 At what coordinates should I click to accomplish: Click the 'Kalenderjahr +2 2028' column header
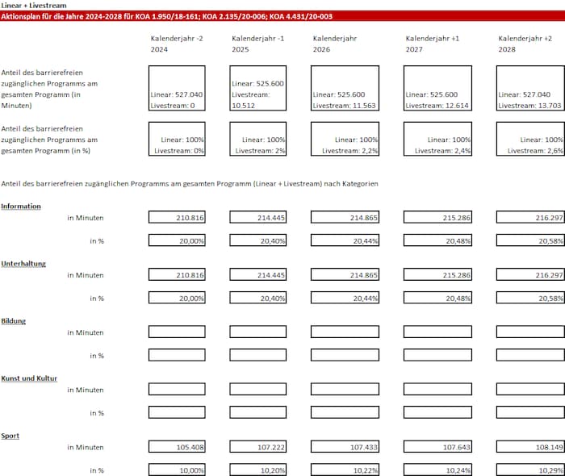tap(525, 44)
